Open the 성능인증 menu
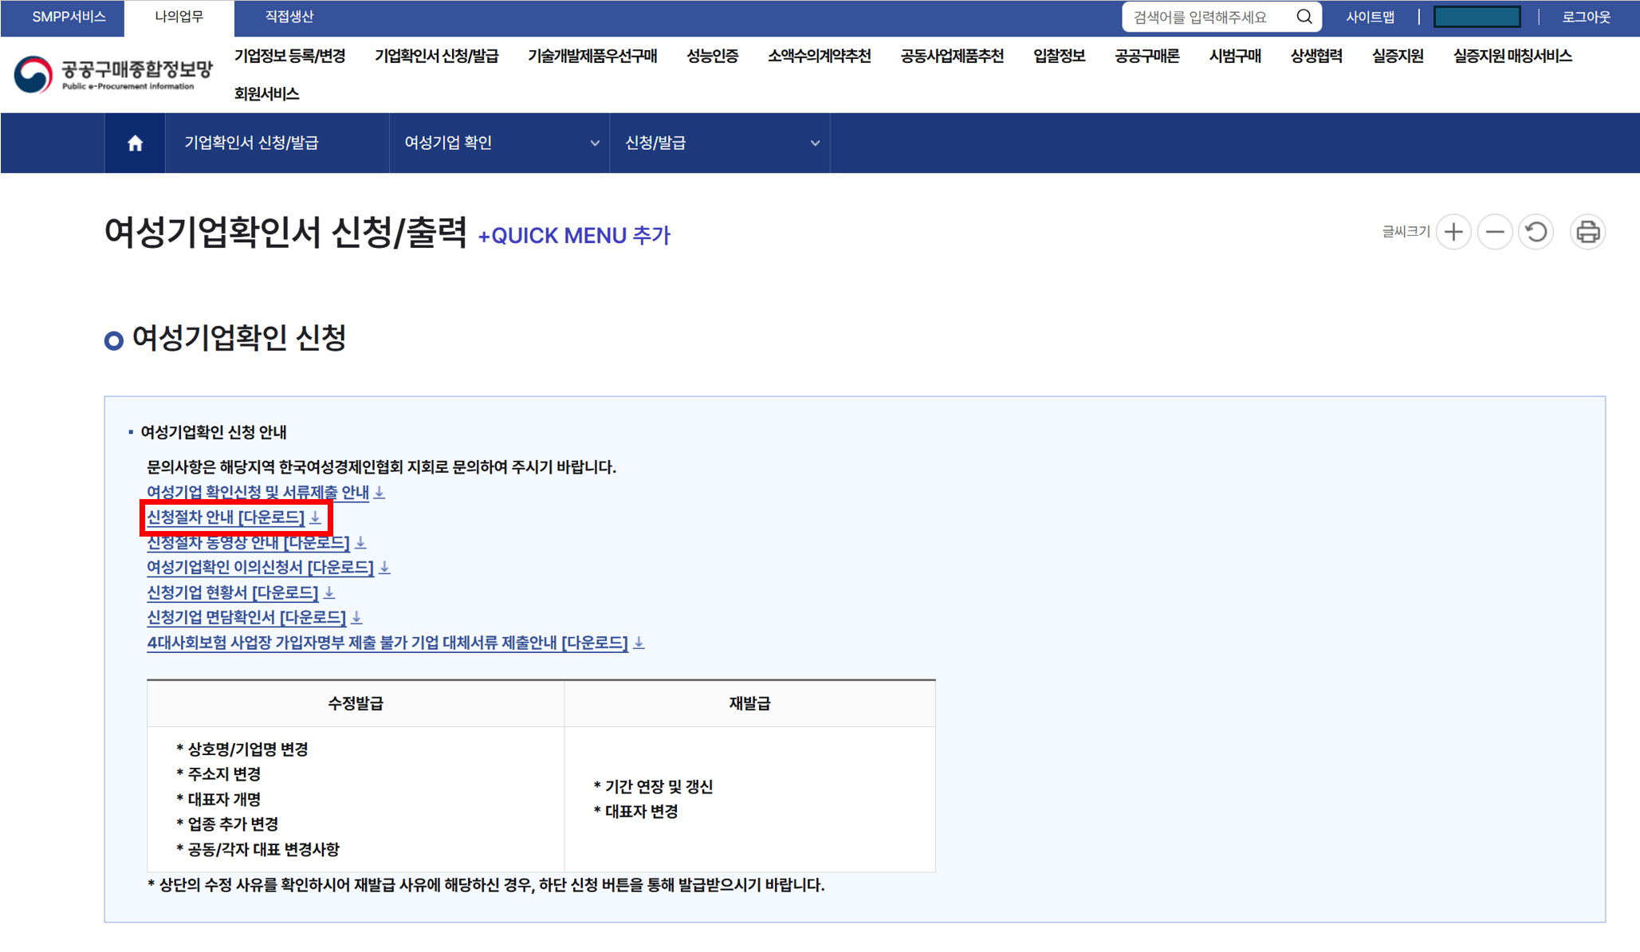 pos(712,56)
